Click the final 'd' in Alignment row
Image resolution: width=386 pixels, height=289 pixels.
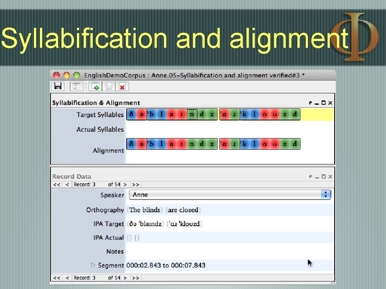pyautogui.click(x=295, y=144)
